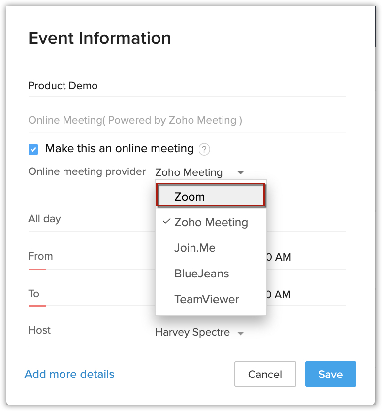Expand the Harvey Spectre host dropdown arrow
382x411 pixels.
[x=240, y=333]
